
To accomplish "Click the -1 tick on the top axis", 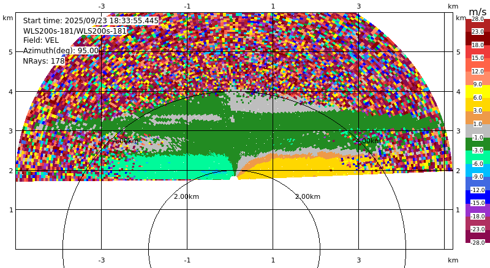I will coord(187,6).
